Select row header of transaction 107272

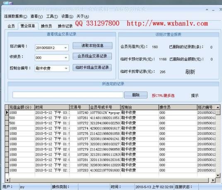tap(7, 123)
